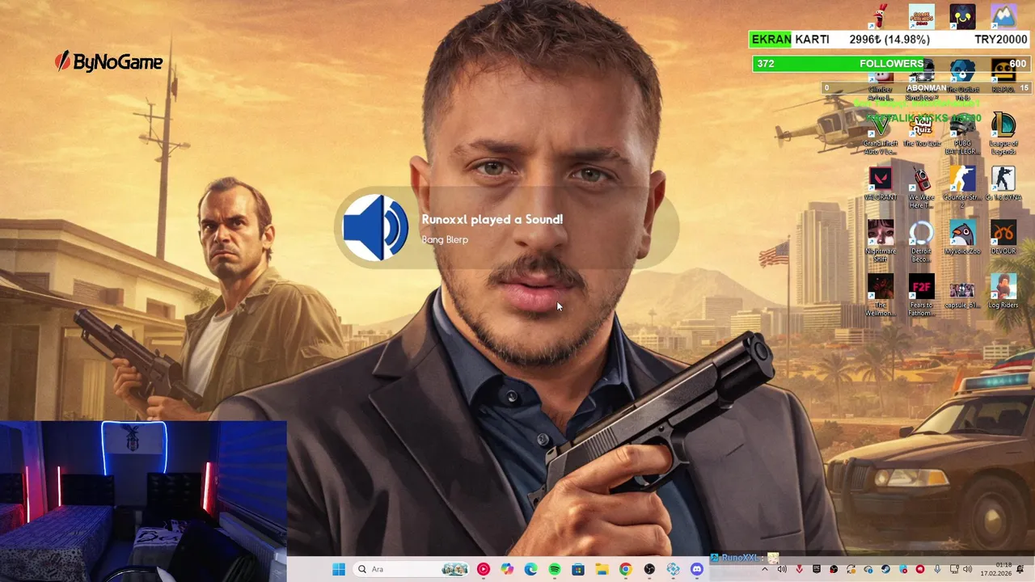Select the Cs 1.6 OYNA shortcut

pos(1003,184)
